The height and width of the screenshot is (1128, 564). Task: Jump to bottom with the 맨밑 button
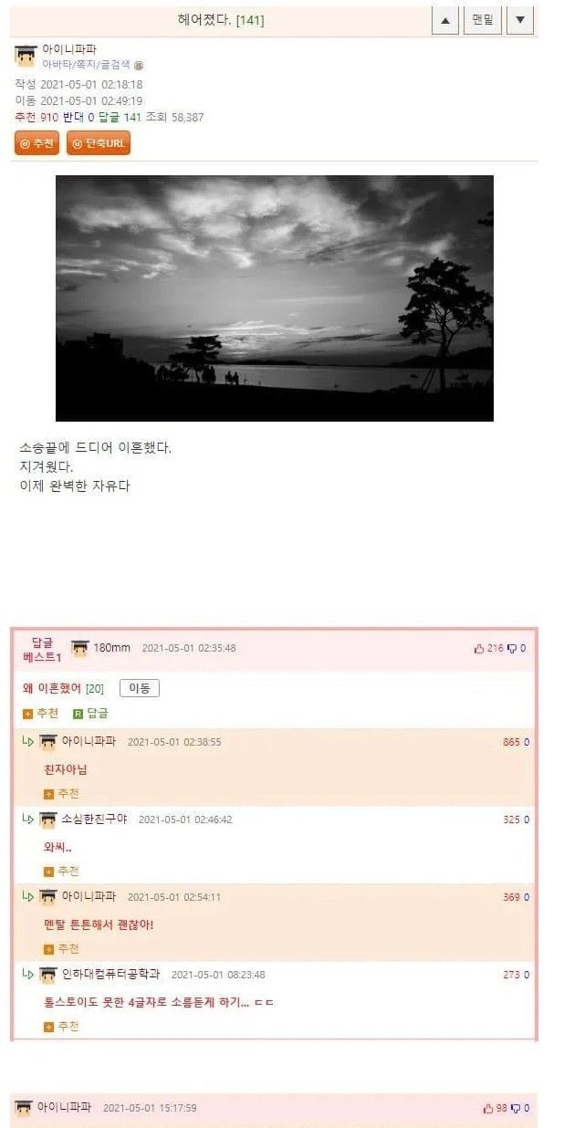(x=482, y=20)
